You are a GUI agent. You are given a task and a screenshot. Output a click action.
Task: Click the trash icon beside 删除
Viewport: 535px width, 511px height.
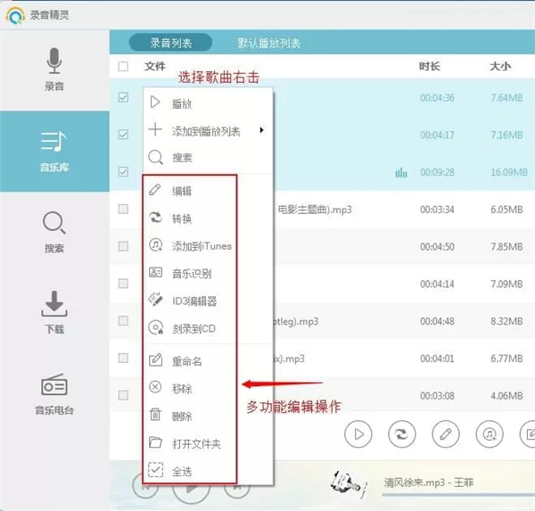155,415
